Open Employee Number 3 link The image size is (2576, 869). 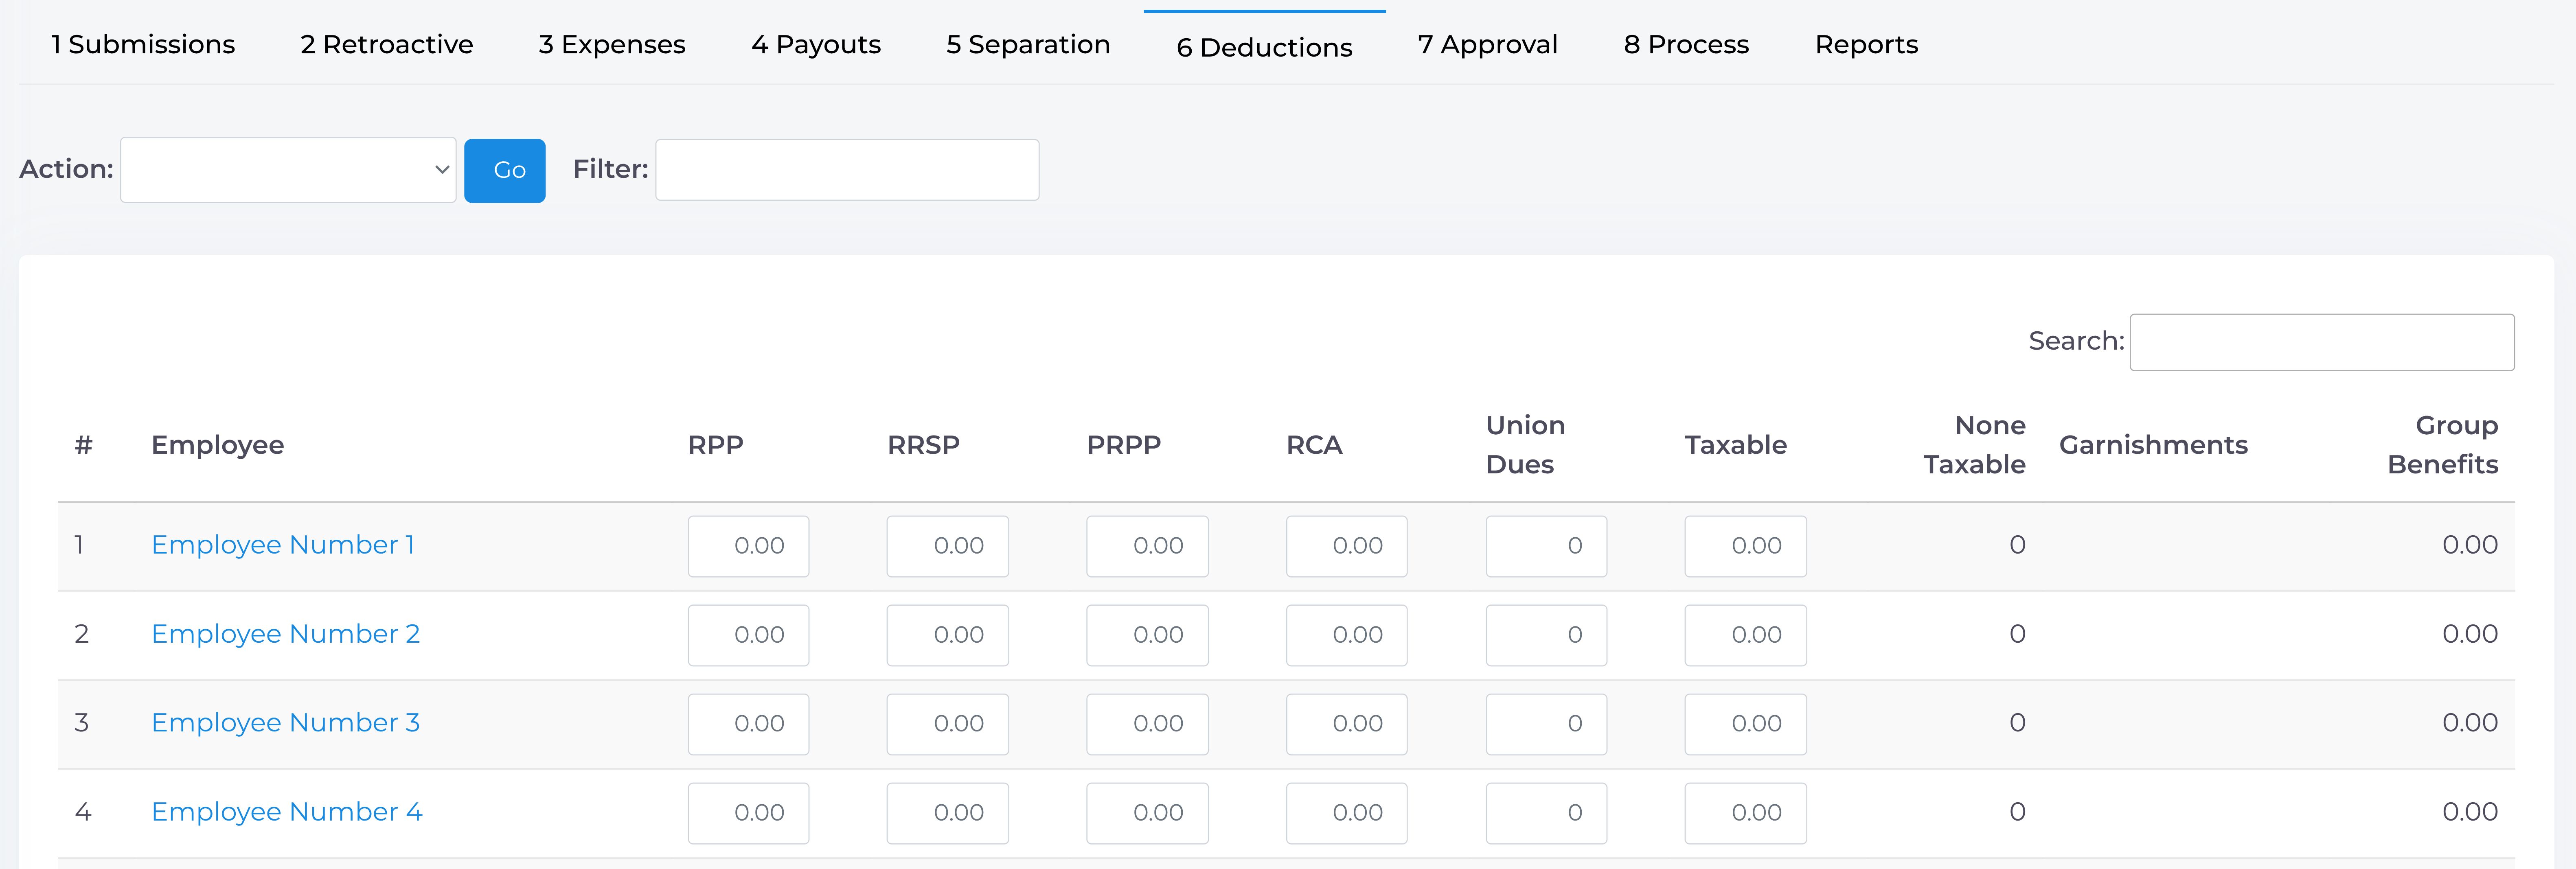[x=285, y=723]
